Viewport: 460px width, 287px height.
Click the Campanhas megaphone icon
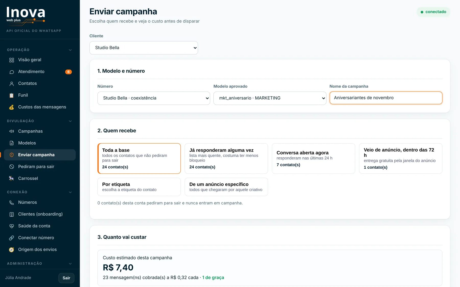pyautogui.click(x=11, y=131)
